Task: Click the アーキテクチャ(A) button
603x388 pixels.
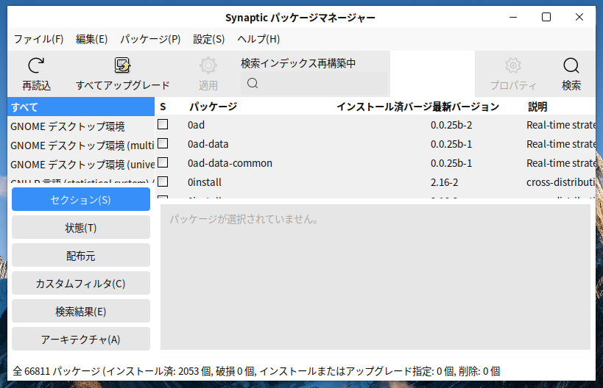Action: (x=81, y=339)
